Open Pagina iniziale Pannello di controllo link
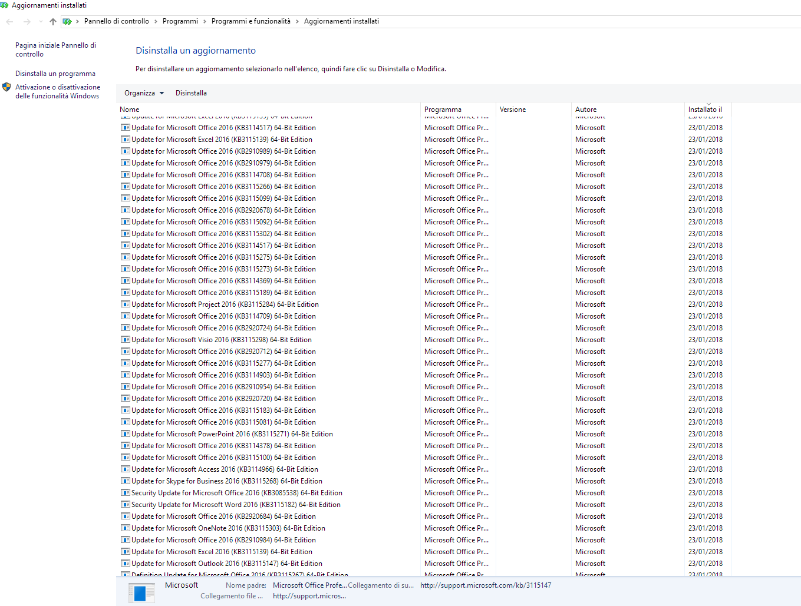801x606 pixels. pyautogui.click(x=55, y=49)
